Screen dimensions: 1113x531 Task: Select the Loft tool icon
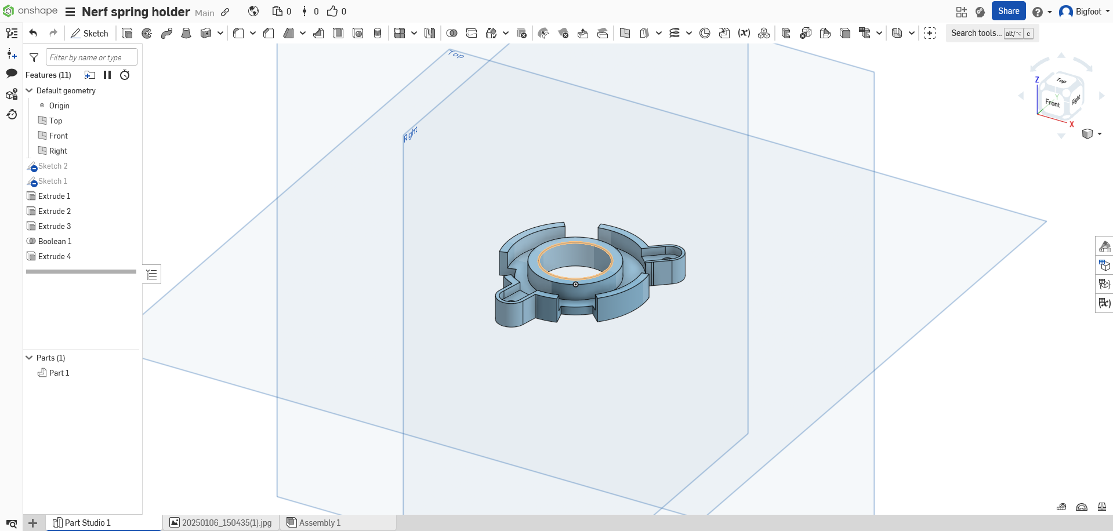[x=186, y=33]
